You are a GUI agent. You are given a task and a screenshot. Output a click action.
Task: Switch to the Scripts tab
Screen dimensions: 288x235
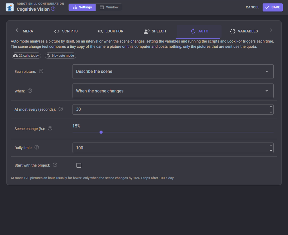(66, 31)
